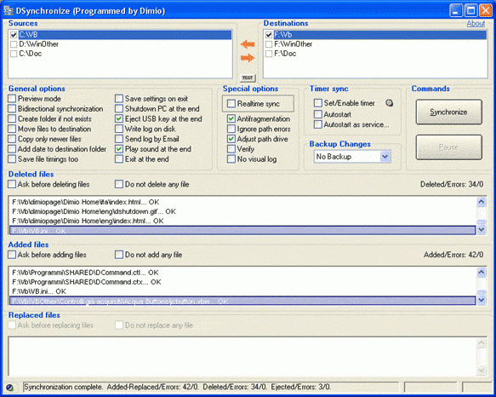Enable Copy only newer files
The width and height of the screenshot is (496, 397).
(12, 139)
